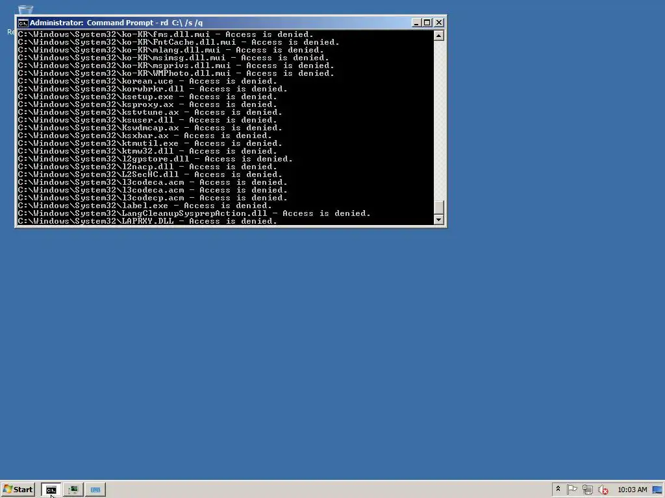Click the 10:03 AM clock
Screen dimensions: 665x498
click(633, 490)
